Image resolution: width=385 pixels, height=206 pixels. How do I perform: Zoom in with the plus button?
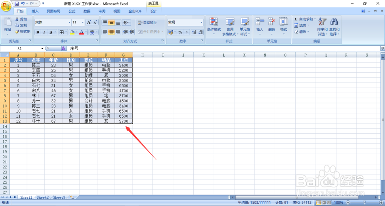[382, 203]
